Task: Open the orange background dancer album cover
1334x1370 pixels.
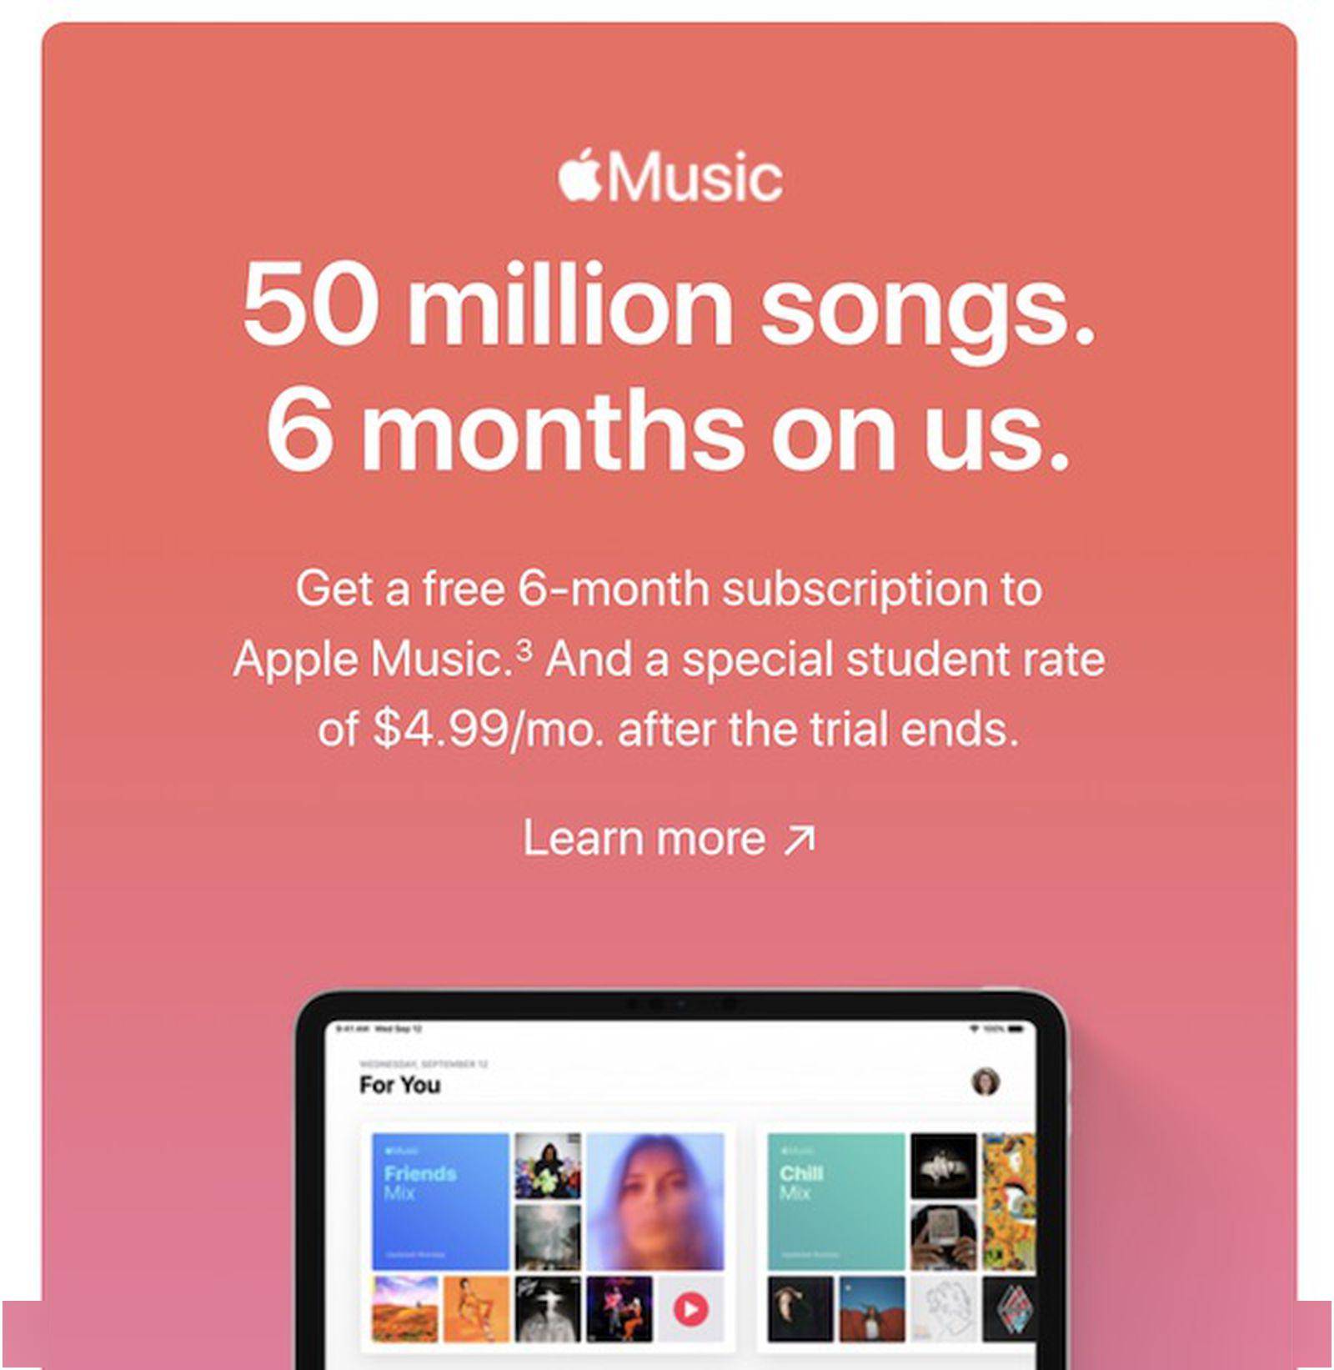Action: (x=476, y=1309)
